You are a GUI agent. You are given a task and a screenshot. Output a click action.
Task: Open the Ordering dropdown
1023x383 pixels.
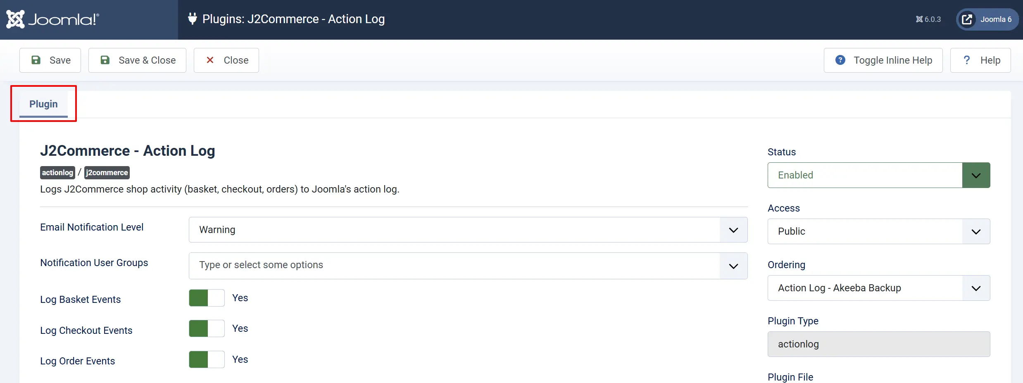879,288
